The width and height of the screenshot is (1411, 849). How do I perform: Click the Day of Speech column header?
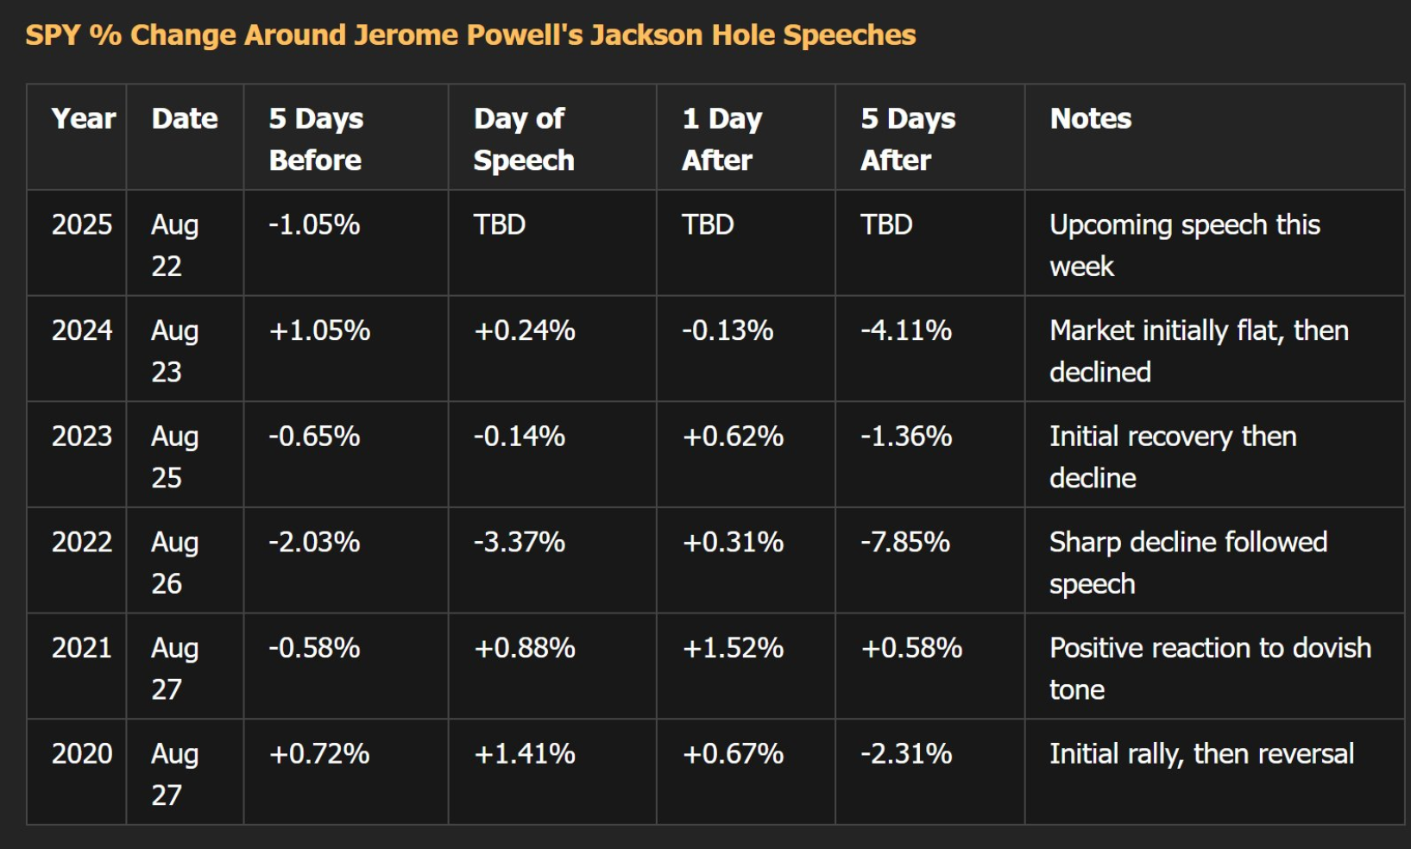coord(524,139)
